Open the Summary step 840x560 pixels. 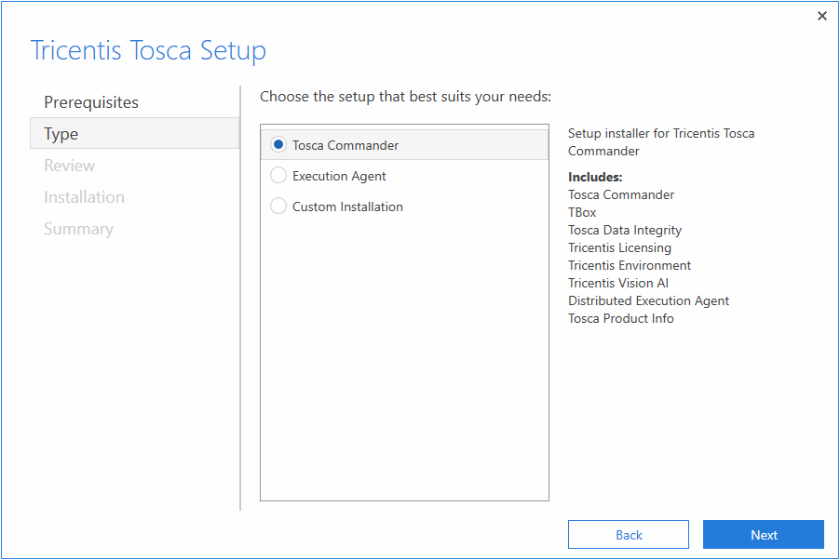point(78,229)
